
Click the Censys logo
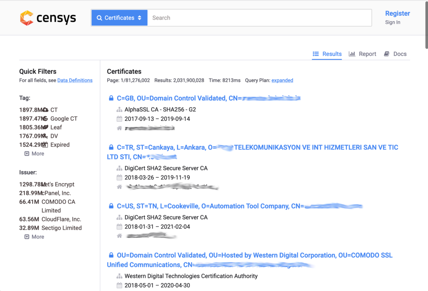pyautogui.click(x=48, y=18)
